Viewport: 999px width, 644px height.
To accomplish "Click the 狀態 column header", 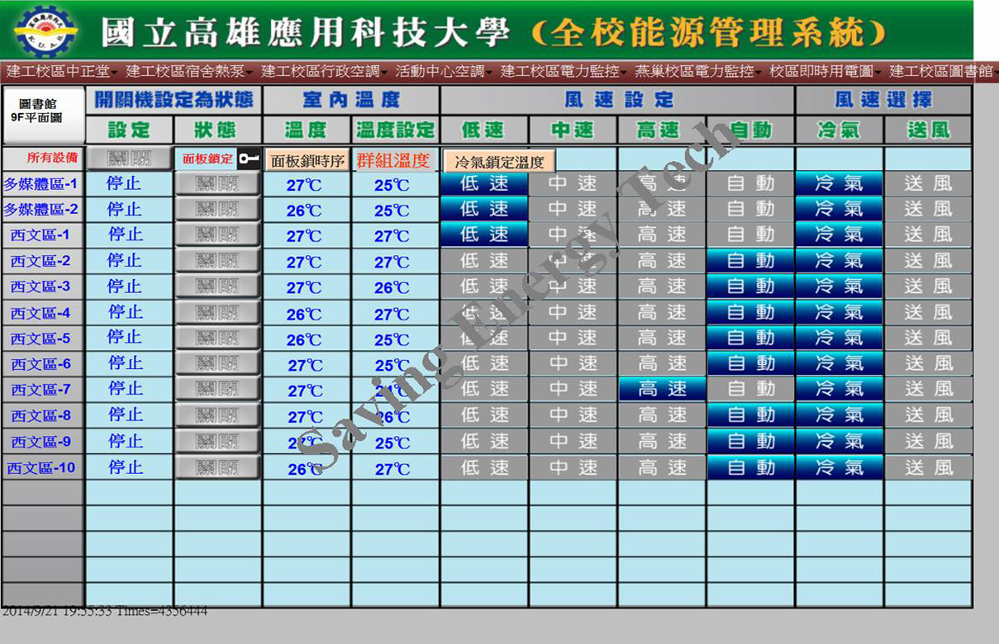I will click(x=217, y=130).
